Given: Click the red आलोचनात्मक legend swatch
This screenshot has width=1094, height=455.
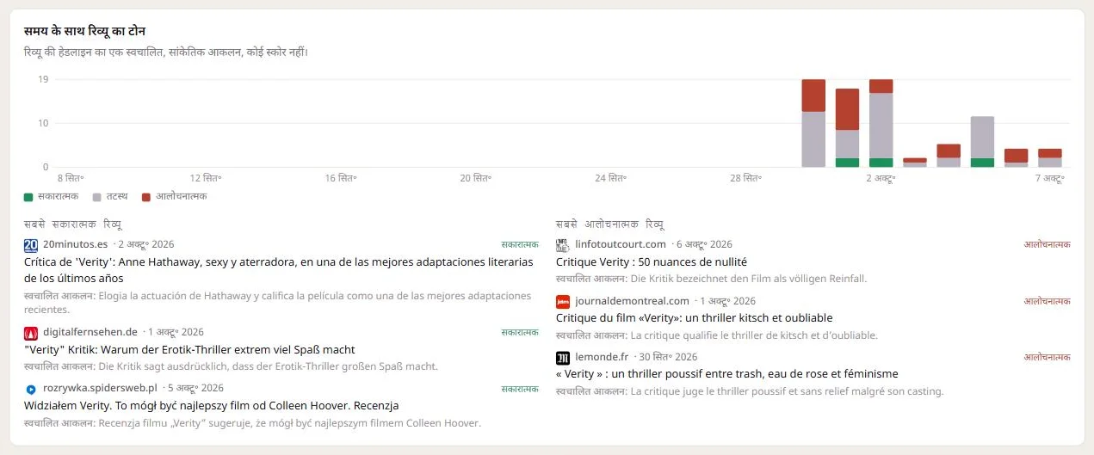Looking at the screenshot, I should pos(146,197).
